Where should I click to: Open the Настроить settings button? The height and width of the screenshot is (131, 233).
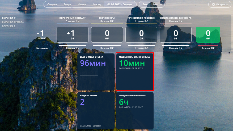[219, 5]
